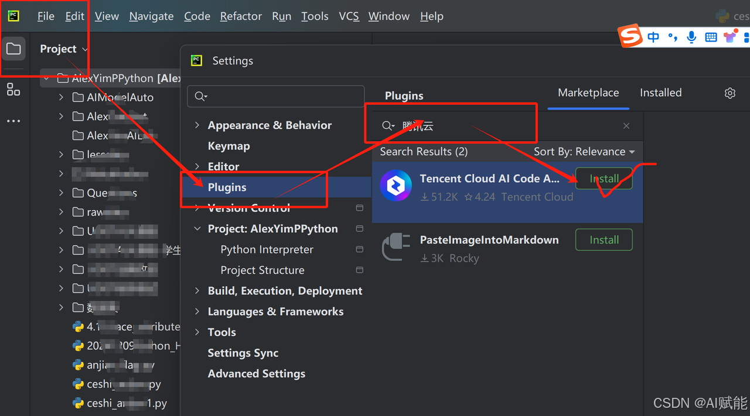Open the View menu
The height and width of the screenshot is (416, 750).
click(x=107, y=16)
